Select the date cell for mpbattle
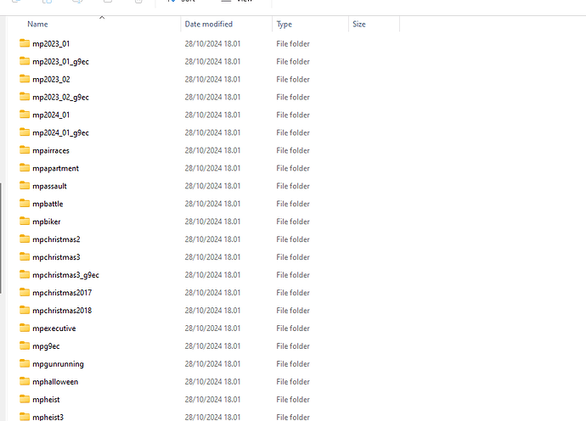This screenshot has width=586, height=421. point(212,204)
